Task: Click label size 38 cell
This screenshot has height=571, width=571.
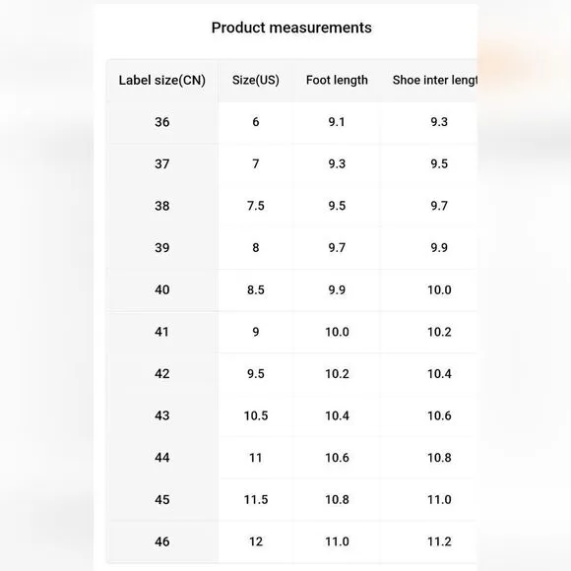Action: (x=162, y=206)
